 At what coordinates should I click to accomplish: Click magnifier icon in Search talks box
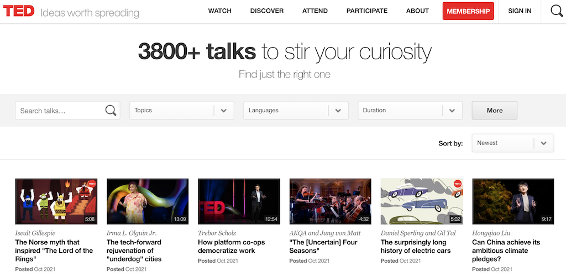(x=111, y=110)
